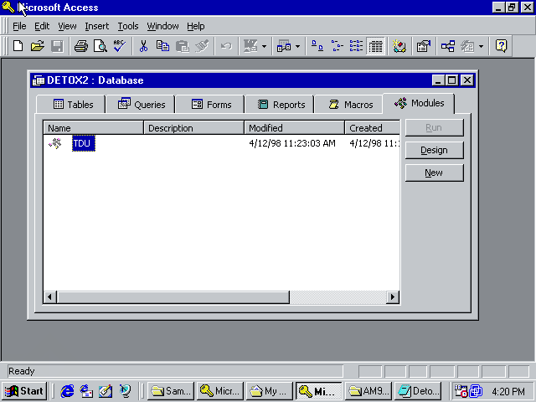Expand the Analyze dropdown arrow
536x402 pixels.
click(298, 46)
